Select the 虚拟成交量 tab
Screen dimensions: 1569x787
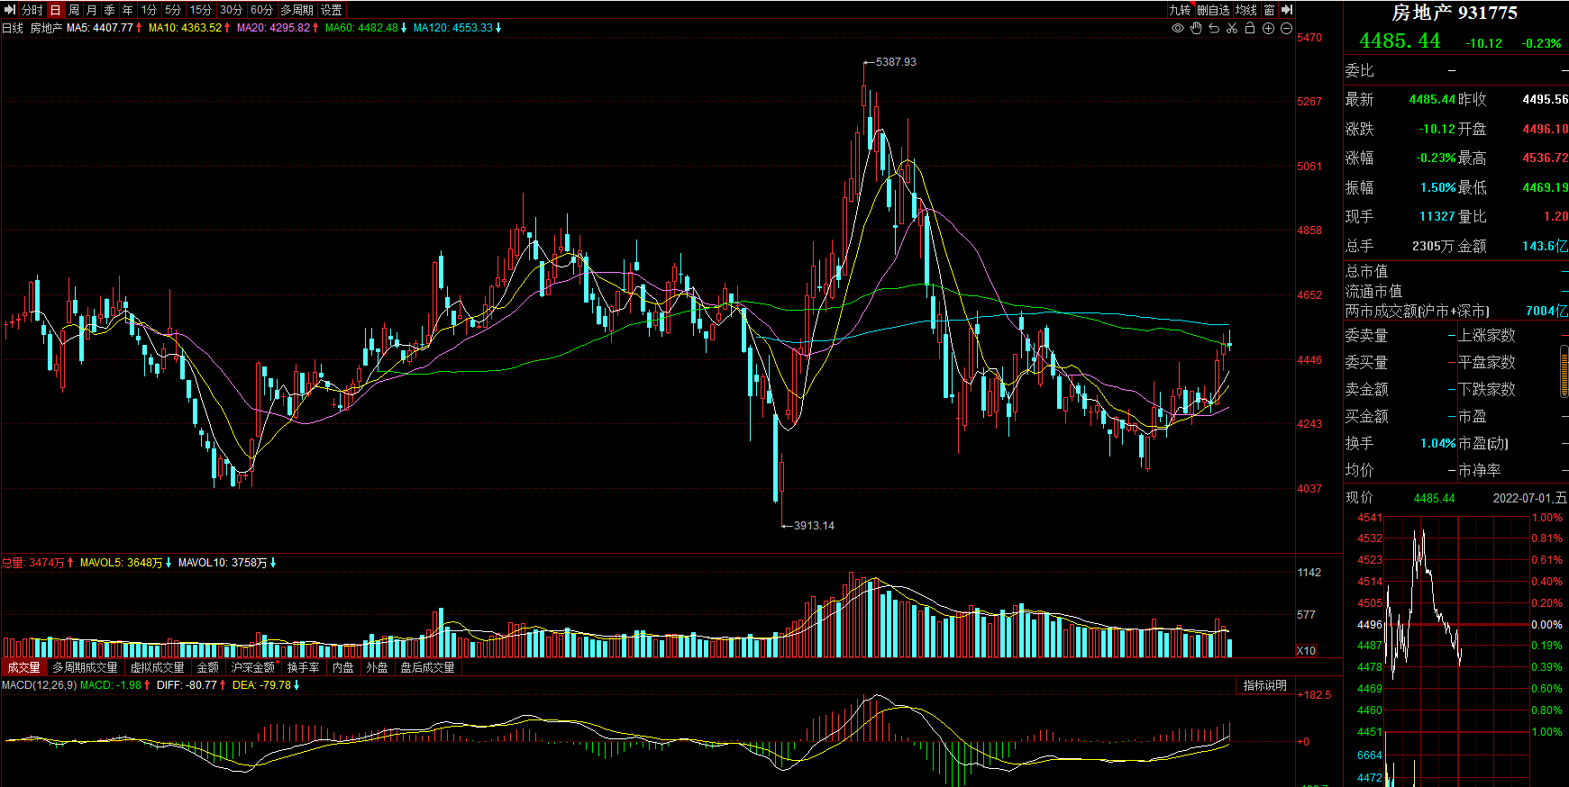point(158,667)
